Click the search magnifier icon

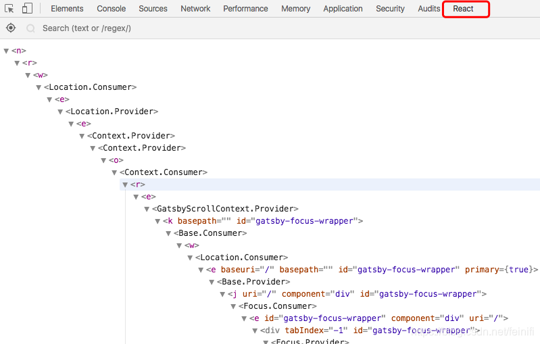30,28
